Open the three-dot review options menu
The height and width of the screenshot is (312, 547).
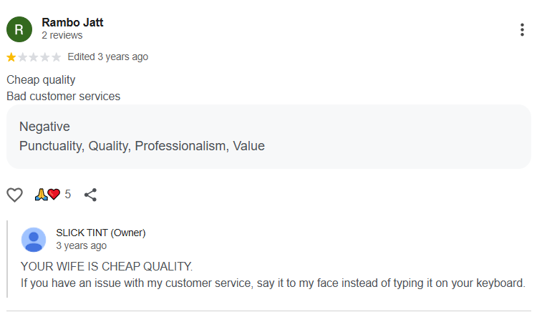(522, 29)
